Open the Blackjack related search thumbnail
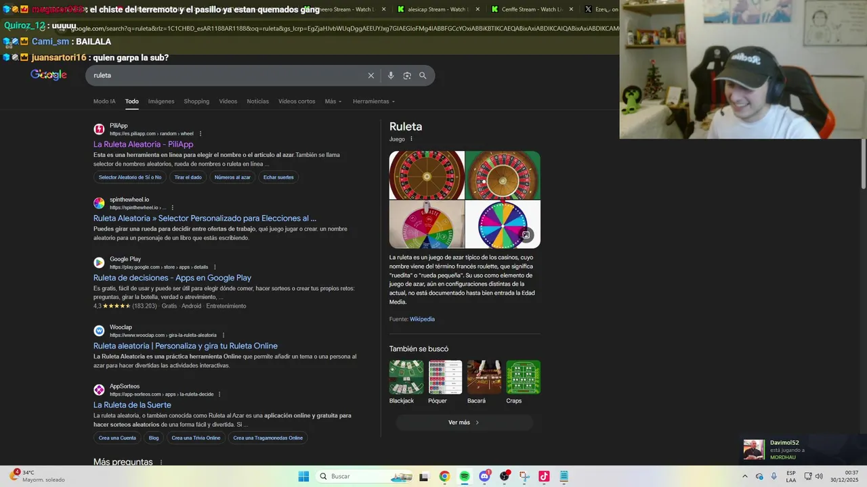Viewport: 867px width, 487px height. click(x=406, y=377)
